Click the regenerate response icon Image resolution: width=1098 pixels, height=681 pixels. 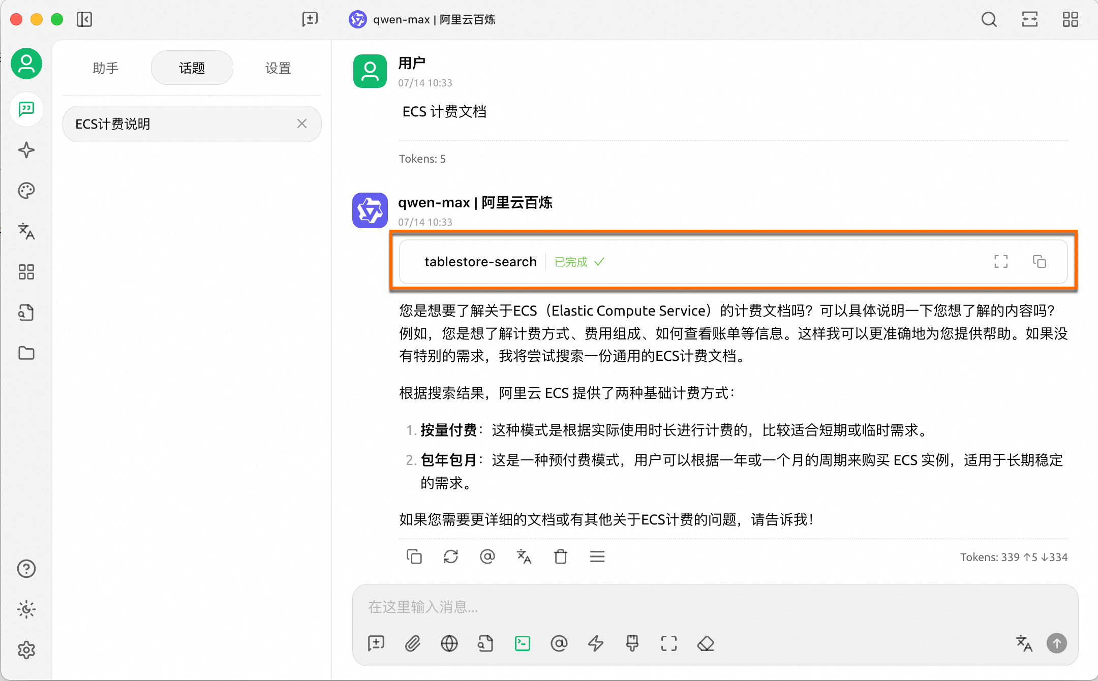point(451,556)
